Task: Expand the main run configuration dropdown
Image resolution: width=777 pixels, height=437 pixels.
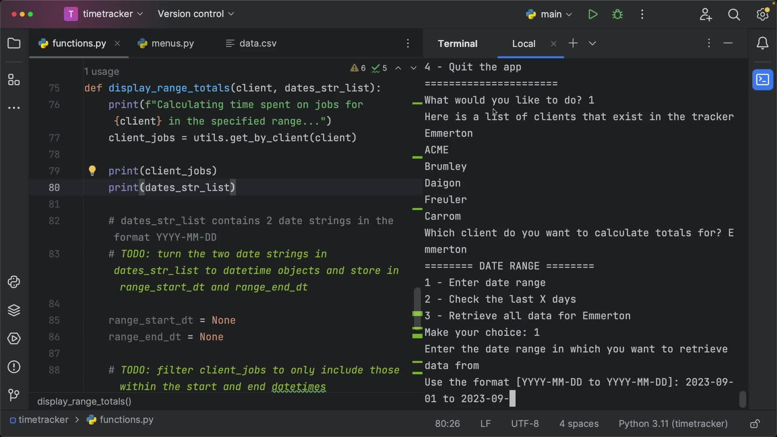Action: 550,15
